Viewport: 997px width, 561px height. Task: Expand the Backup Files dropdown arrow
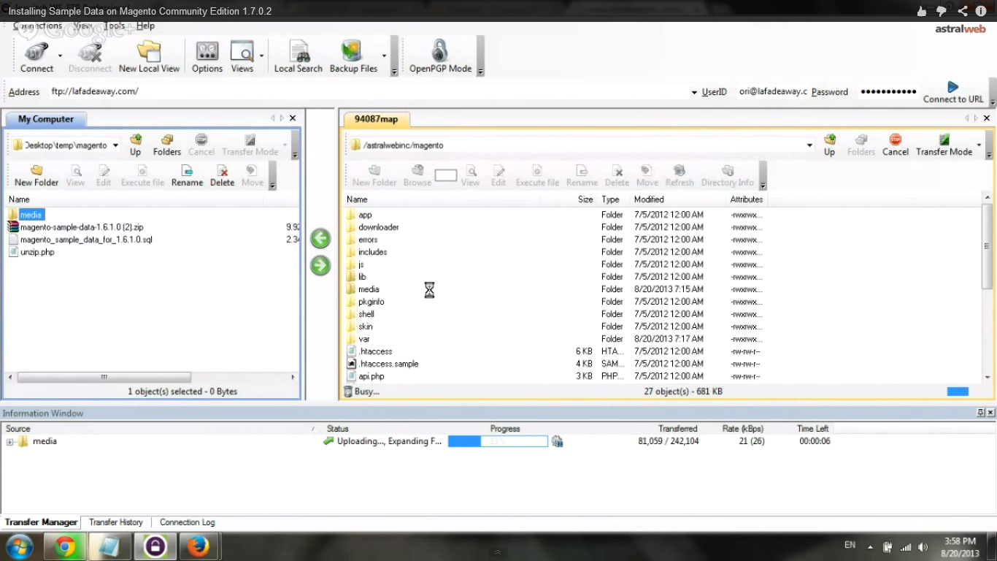point(384,55)
